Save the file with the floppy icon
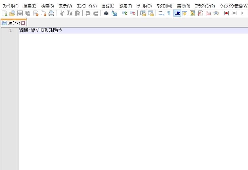Screen dimensions: 248x170 [x=20, y=13]
